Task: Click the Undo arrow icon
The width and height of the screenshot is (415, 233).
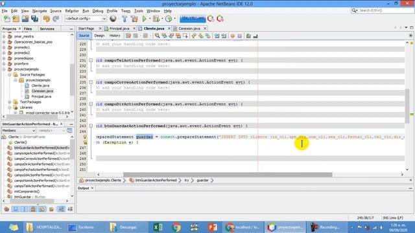Action: [x=47, y=19]
